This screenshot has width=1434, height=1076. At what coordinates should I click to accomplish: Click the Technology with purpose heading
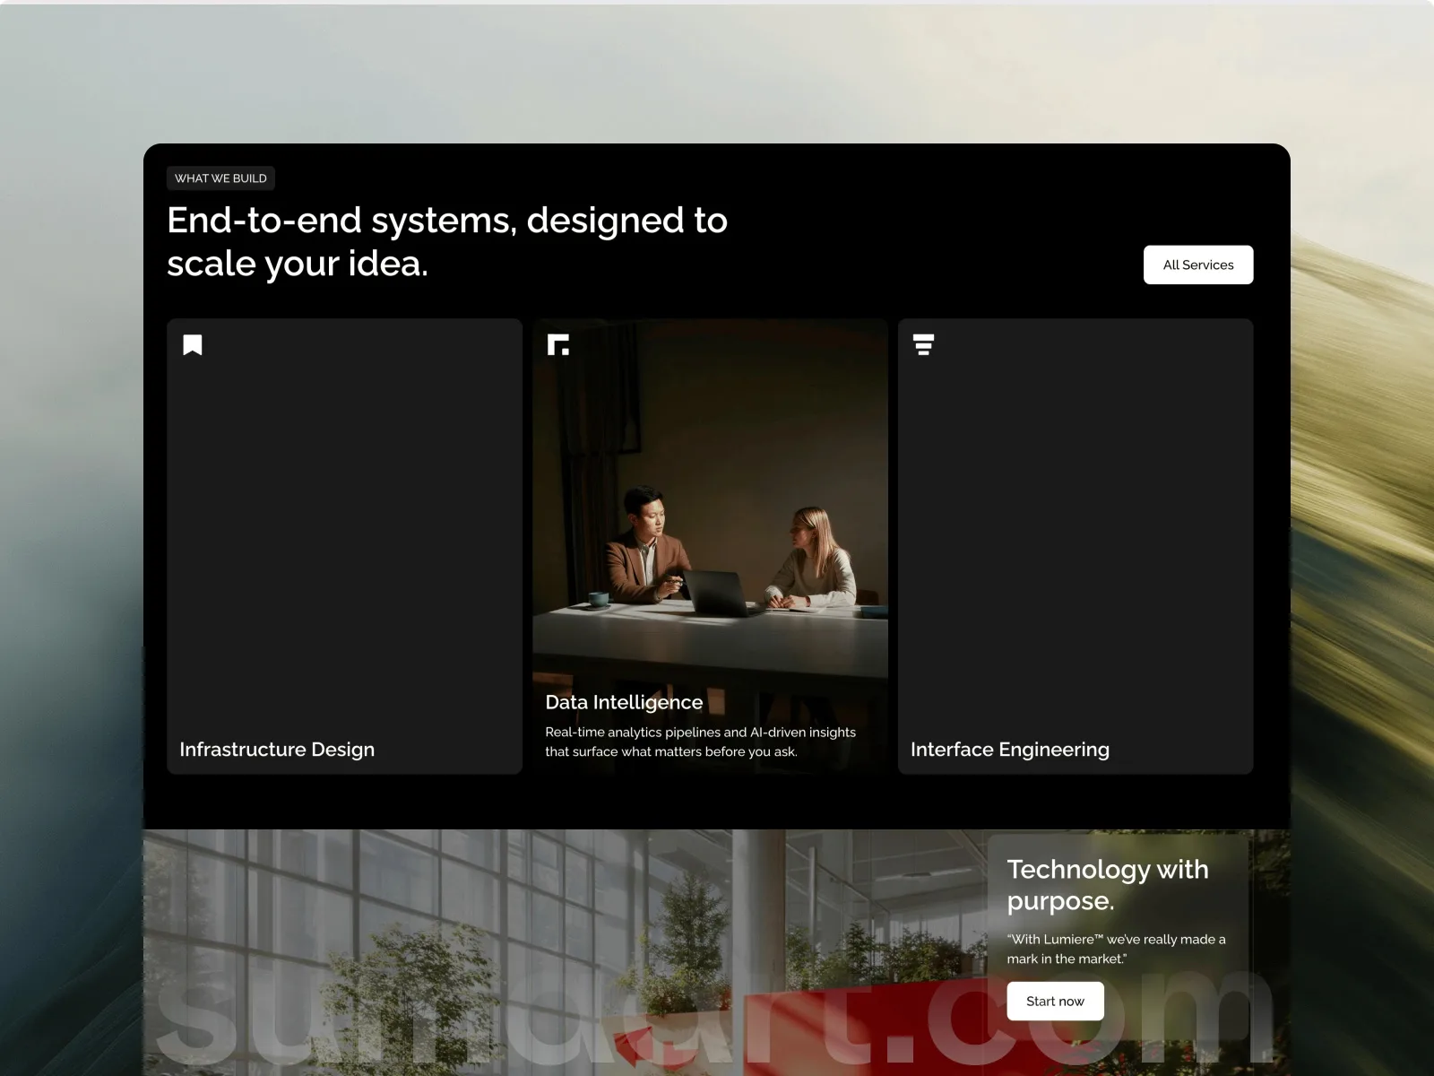tap(1108, 884)
